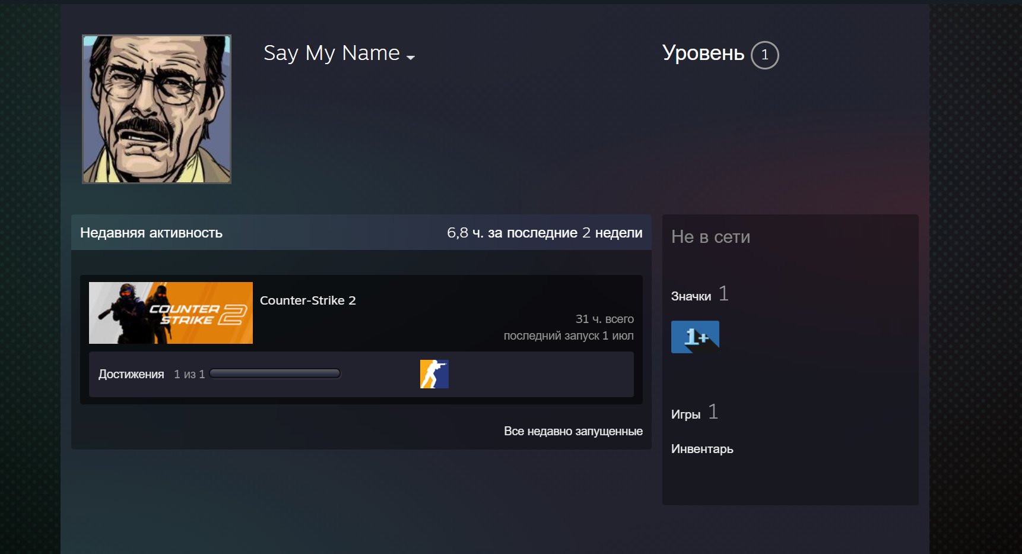Open Достижения achievements link
Screen dimensions: 1022x554
131,374
